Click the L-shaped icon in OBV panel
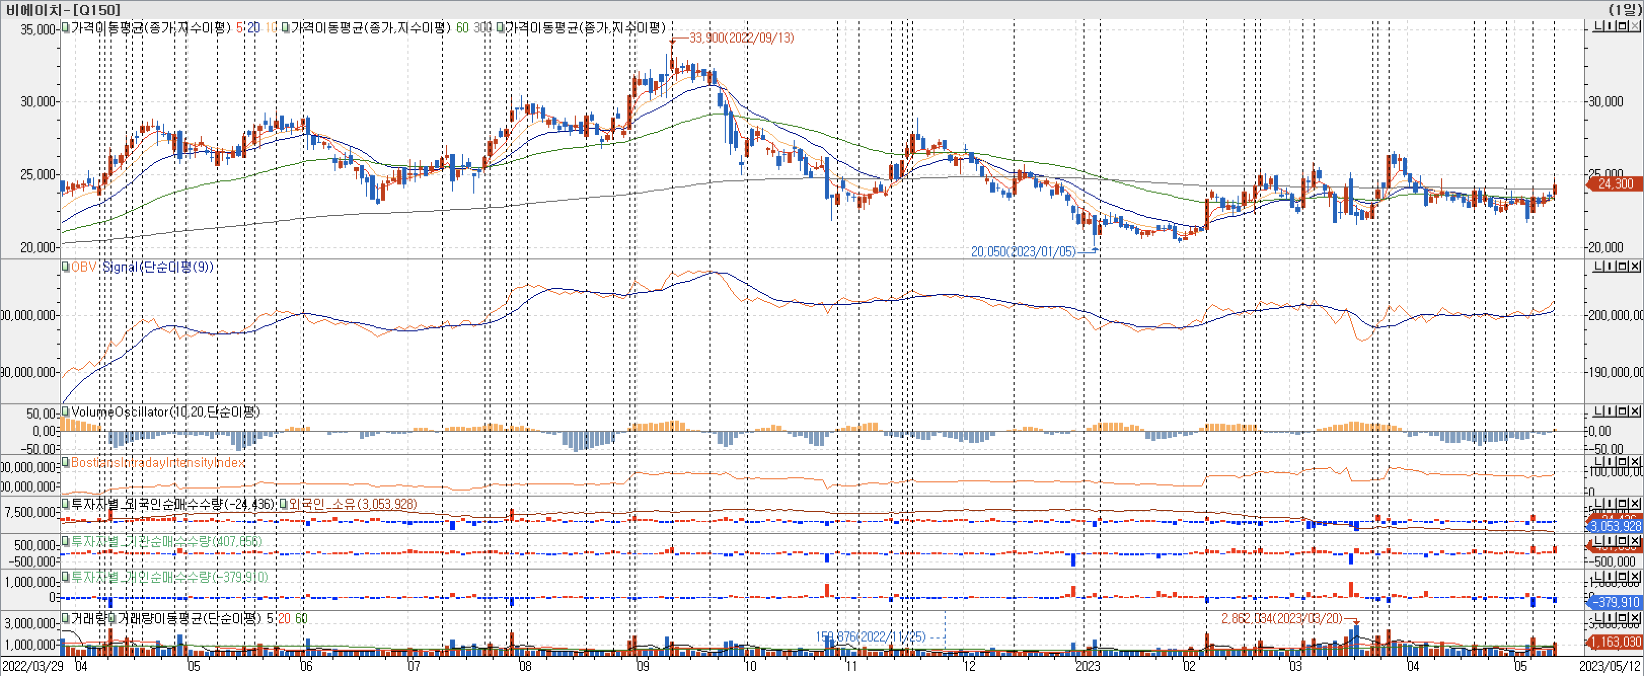Screen dimensions: 1644x676 1599,266
